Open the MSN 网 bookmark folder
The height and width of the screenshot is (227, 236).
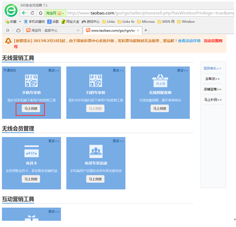pos(166,22)
